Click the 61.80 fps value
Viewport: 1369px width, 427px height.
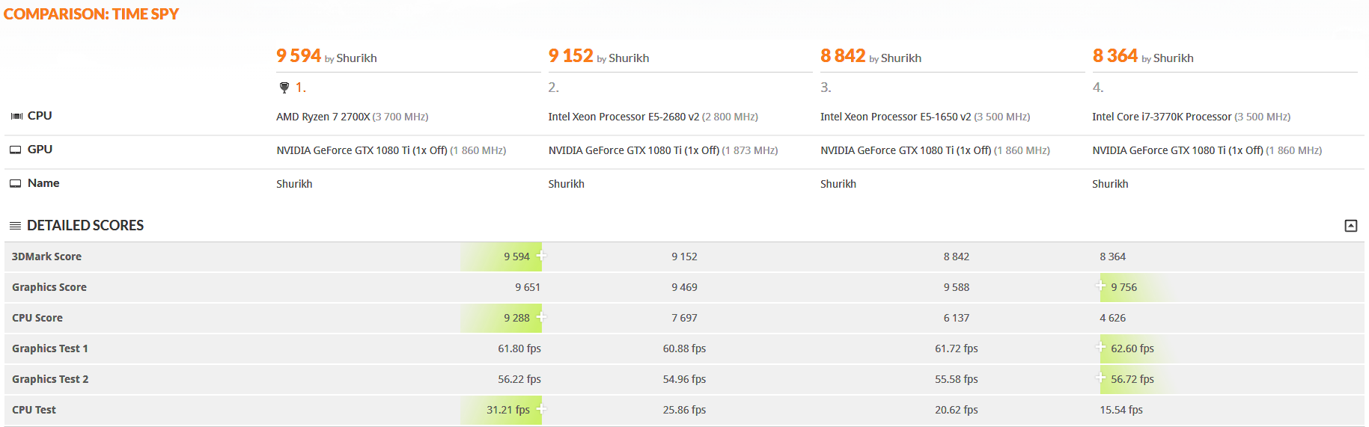[519, 348]
